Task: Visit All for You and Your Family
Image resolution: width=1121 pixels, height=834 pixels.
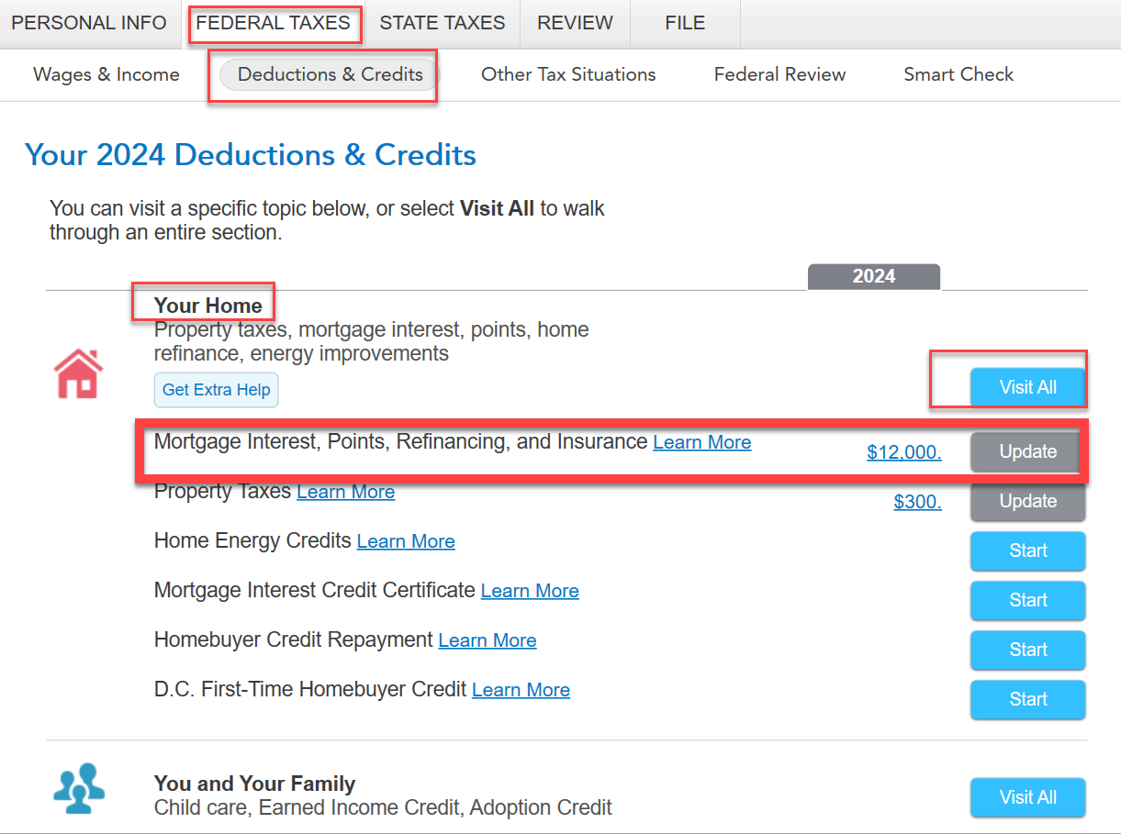Action: pyautogui.click(x=1028, y=797)
